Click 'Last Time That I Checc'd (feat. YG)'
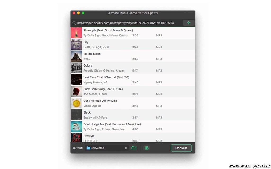The height and width of the screenshot is (169, 271). 106,77
